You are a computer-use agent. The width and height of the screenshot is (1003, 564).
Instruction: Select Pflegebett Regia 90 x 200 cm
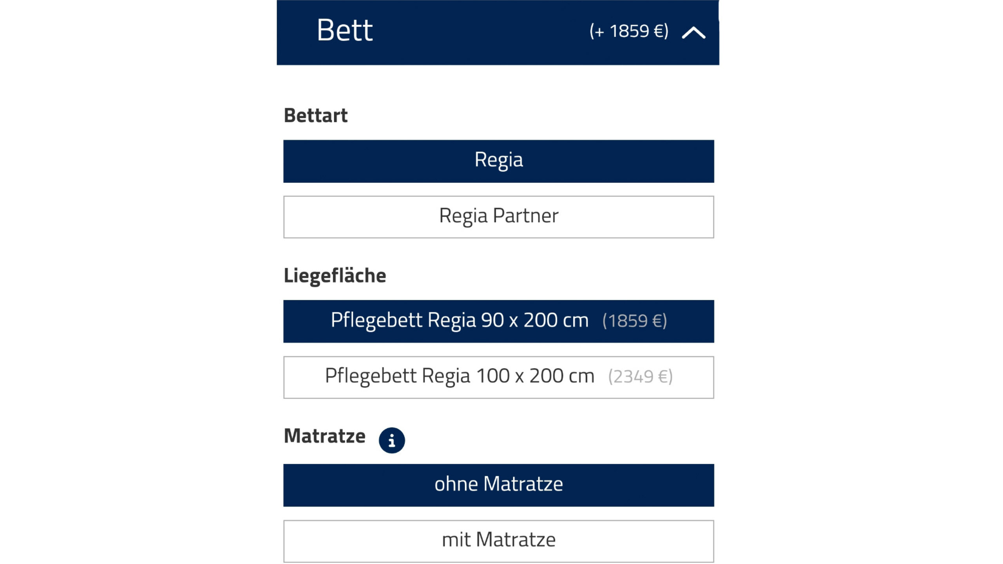[498, 321]
